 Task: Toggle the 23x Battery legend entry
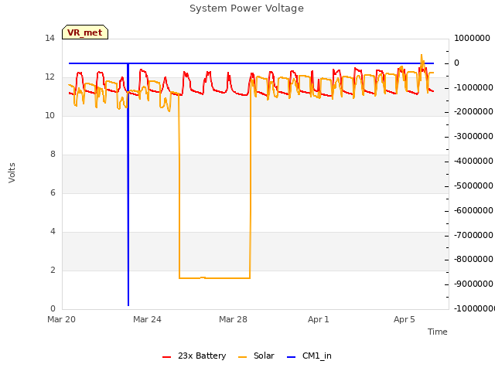pyautogui.click(x=194, y=356)
